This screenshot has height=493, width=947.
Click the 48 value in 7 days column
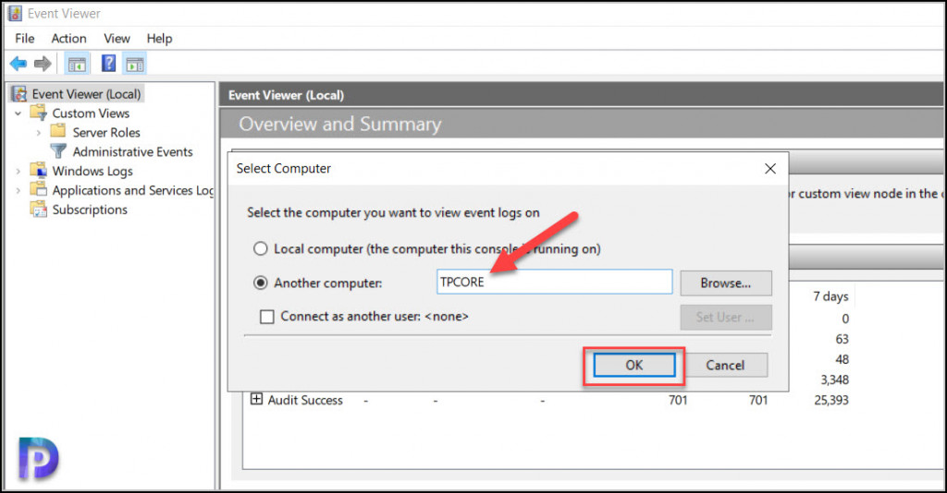842,359
